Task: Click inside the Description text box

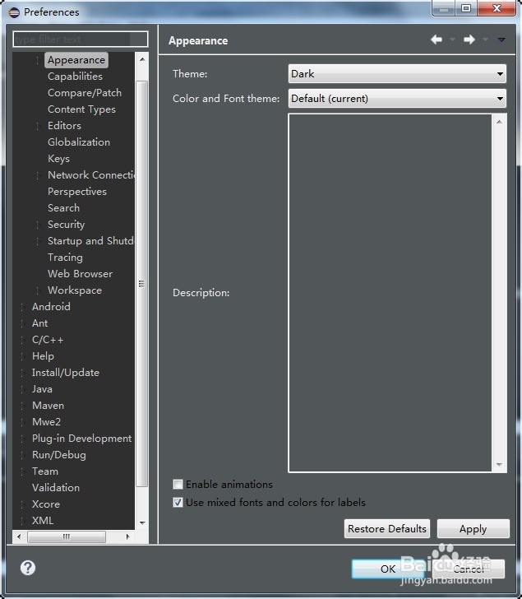Action: [x=390, y=293]
